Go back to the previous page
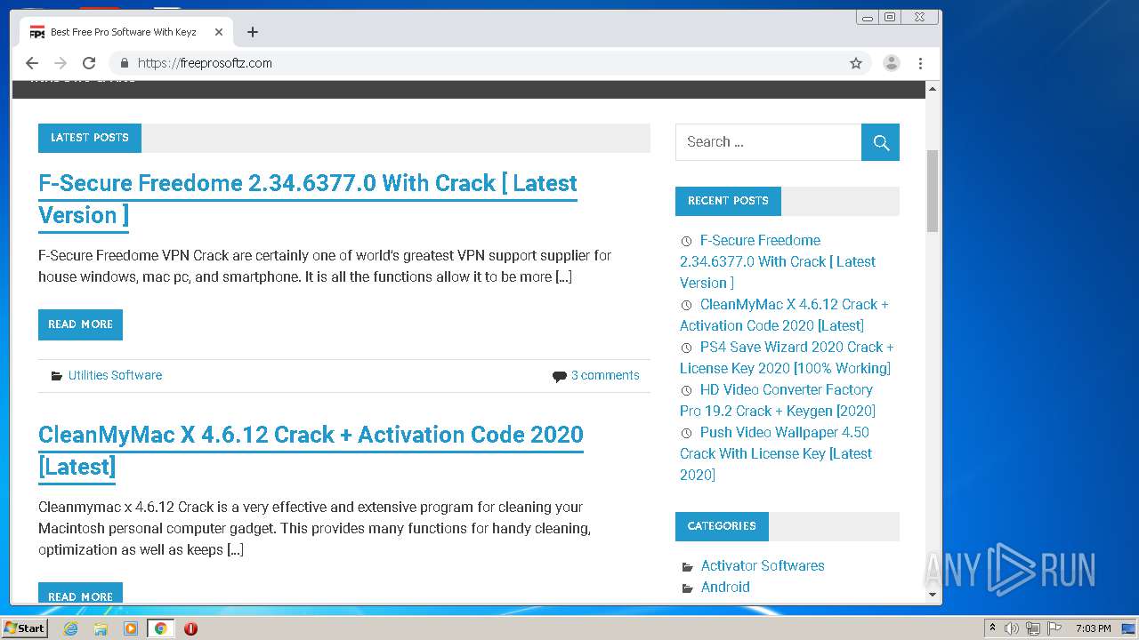 tap(32, 63)
